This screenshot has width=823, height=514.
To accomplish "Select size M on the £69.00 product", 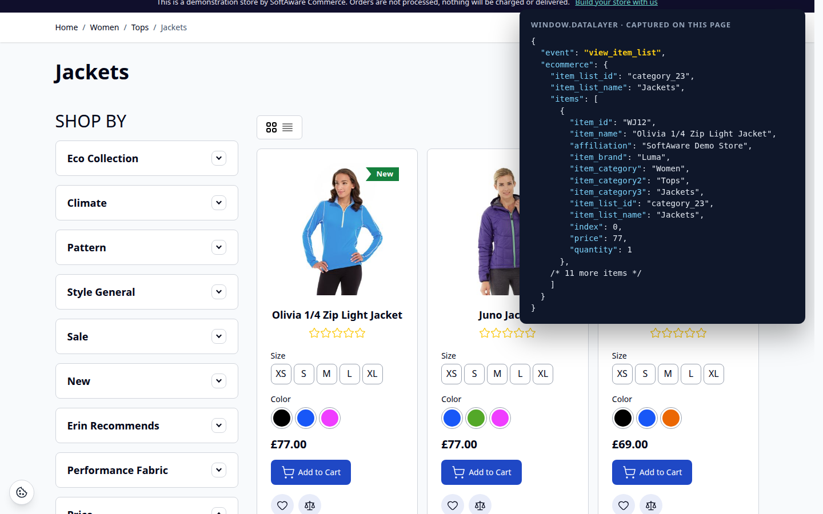I will coord(668,374).
